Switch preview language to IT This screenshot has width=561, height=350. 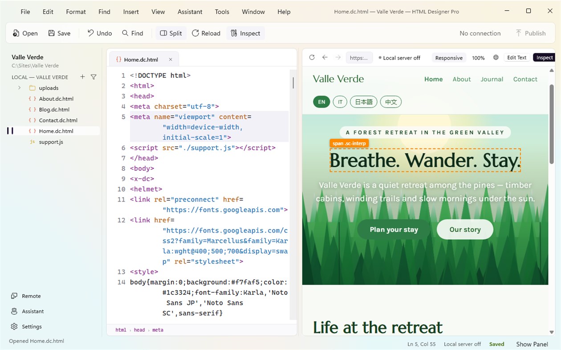click(340, 102)
